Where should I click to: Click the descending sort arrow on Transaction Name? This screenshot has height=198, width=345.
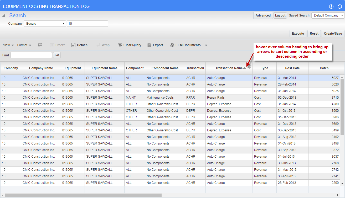tap(249, 68)
